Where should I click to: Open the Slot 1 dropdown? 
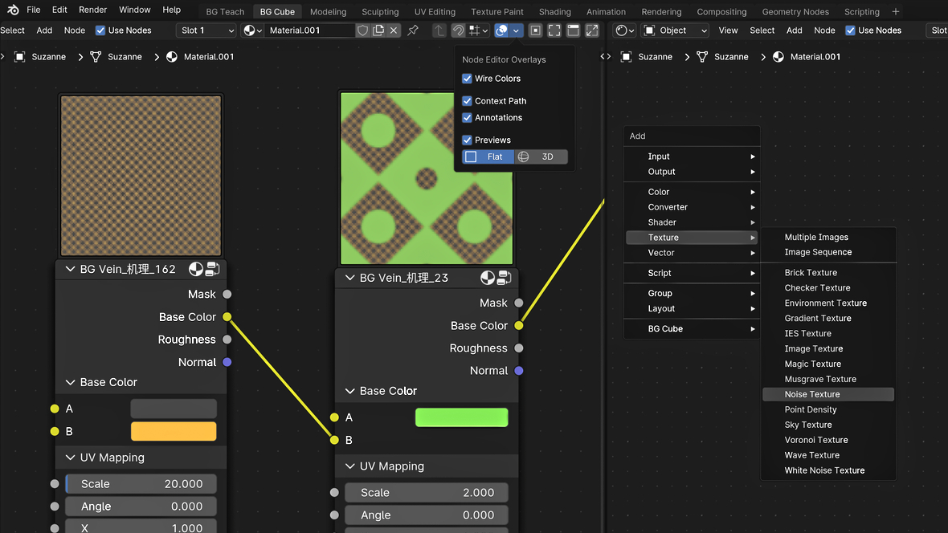[x=206, y=31]
